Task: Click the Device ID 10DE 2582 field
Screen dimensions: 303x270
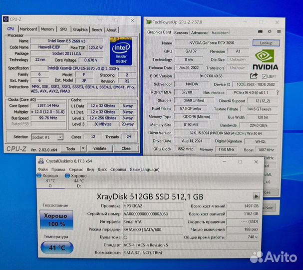Action: pyautogui.click(x=256, y=84)
